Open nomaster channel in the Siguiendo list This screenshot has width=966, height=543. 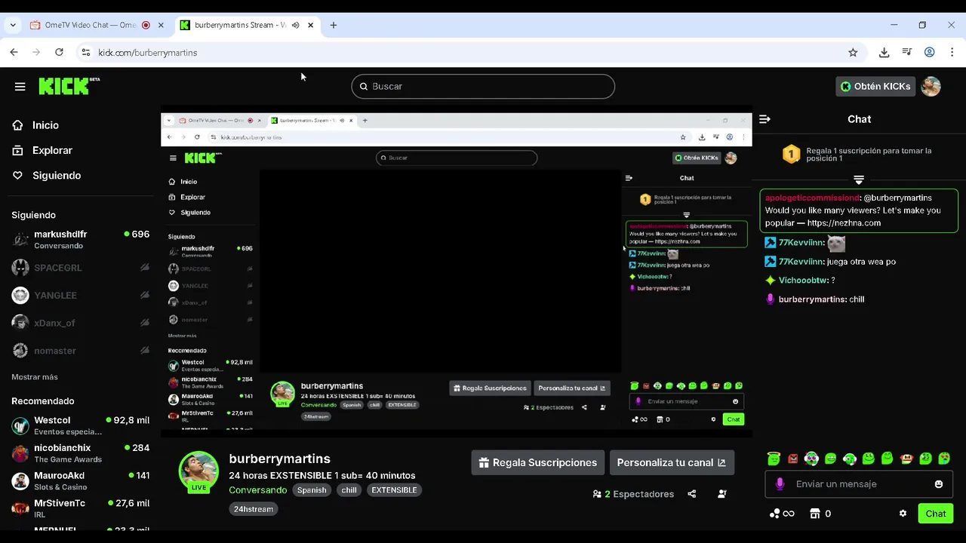[80, 351]
